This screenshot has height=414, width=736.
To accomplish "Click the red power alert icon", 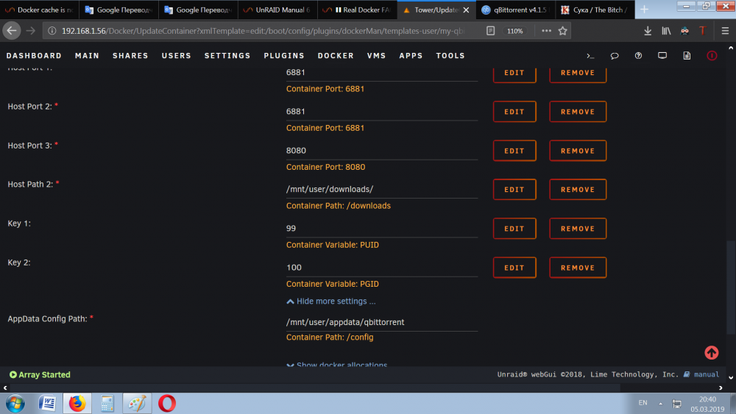I will click(x=712, y=56).
